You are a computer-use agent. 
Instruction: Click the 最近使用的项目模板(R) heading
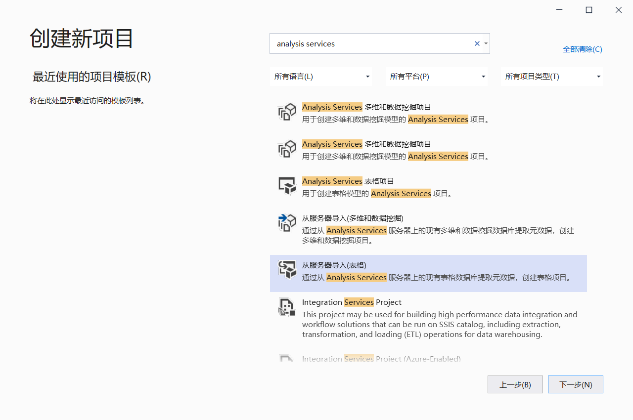pos(91,77)
